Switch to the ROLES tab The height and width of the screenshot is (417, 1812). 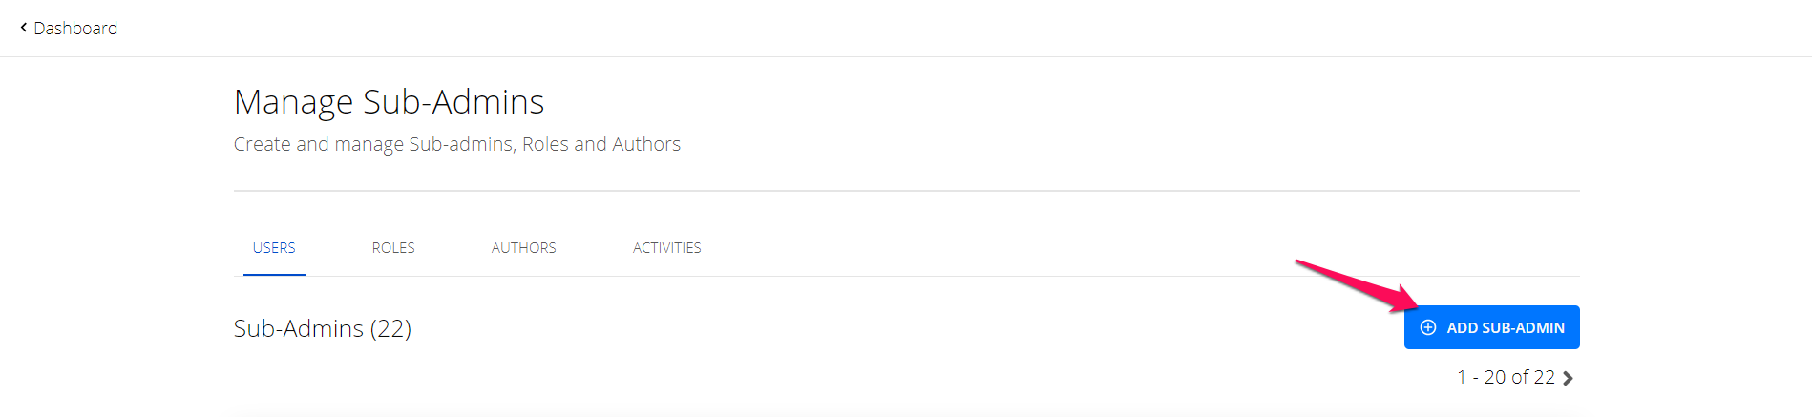[393, 248]
